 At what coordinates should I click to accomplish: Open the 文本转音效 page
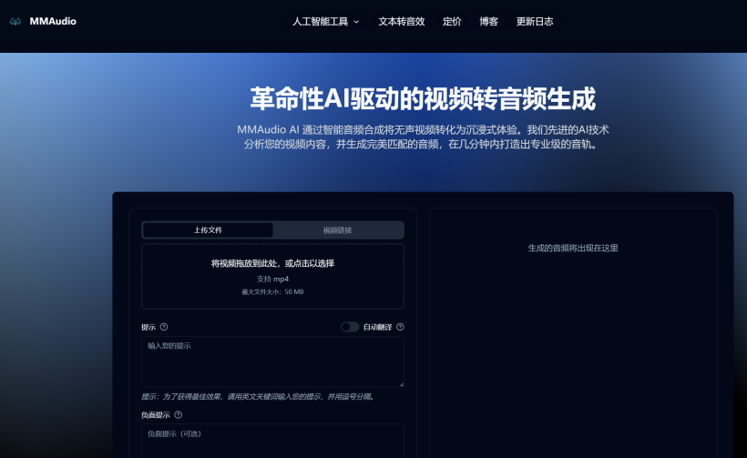(x=401, y=22)
